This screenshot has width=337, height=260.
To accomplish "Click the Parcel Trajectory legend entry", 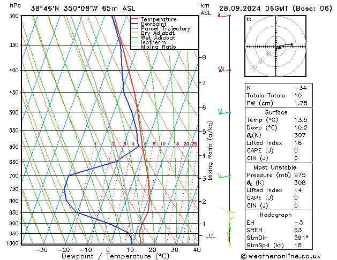I will pos(166,28).
